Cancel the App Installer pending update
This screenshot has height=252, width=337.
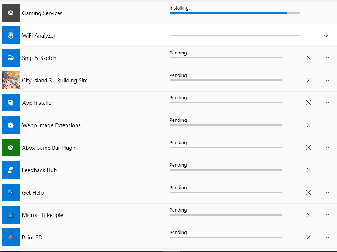(x=309, y=103)
